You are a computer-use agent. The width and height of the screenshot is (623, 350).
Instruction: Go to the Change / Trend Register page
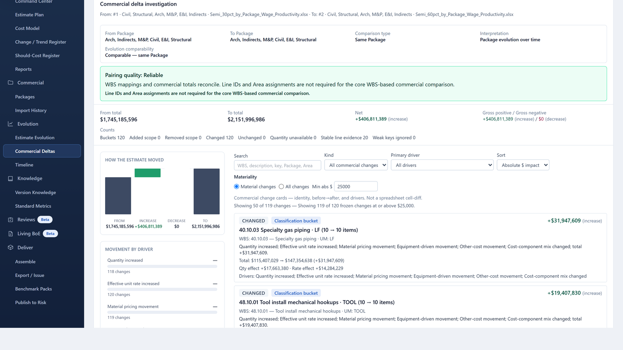(x=41, y=42)
